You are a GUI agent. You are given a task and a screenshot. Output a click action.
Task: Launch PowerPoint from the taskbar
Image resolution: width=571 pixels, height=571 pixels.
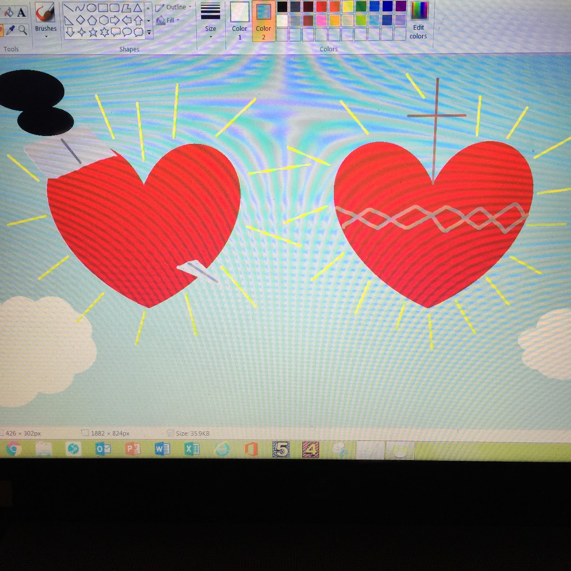(132, 449)
